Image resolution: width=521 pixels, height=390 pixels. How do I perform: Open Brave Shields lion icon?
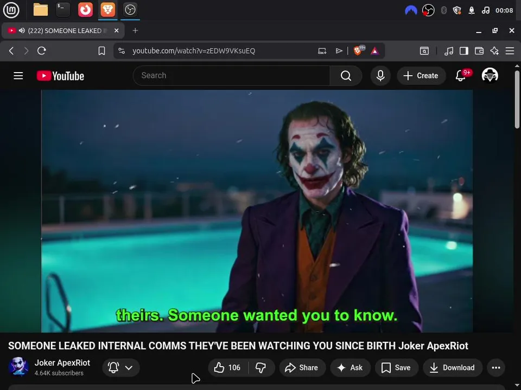359,50
